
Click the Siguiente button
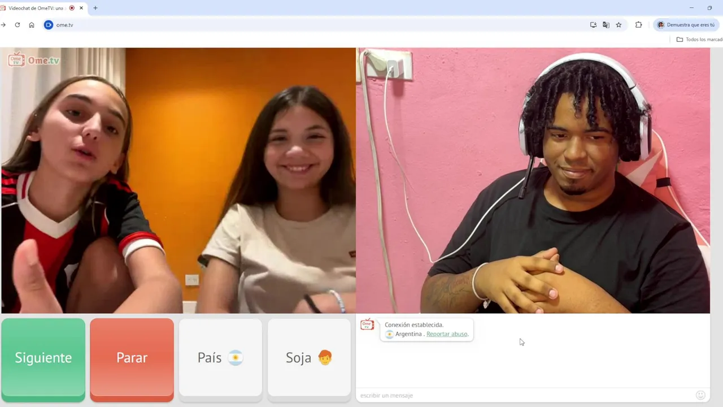pyautogui.click(x=43, y=360)
